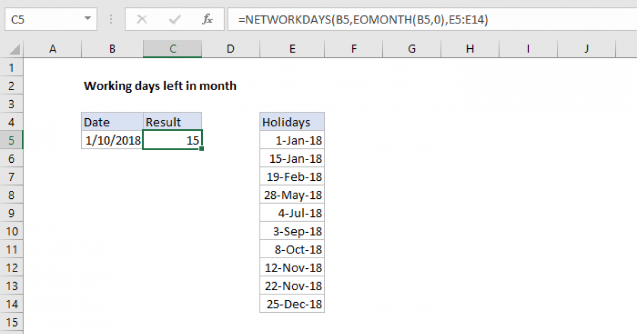637x334 pixels.
Task: Select the 19-Feb-18 holiday cell
Action: pos(292,177)
